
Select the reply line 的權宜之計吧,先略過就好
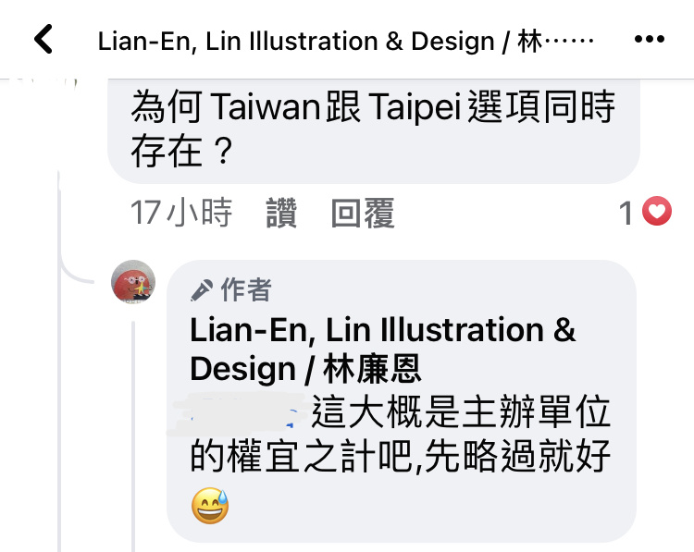pyautogui.click(x=401, y=456)
